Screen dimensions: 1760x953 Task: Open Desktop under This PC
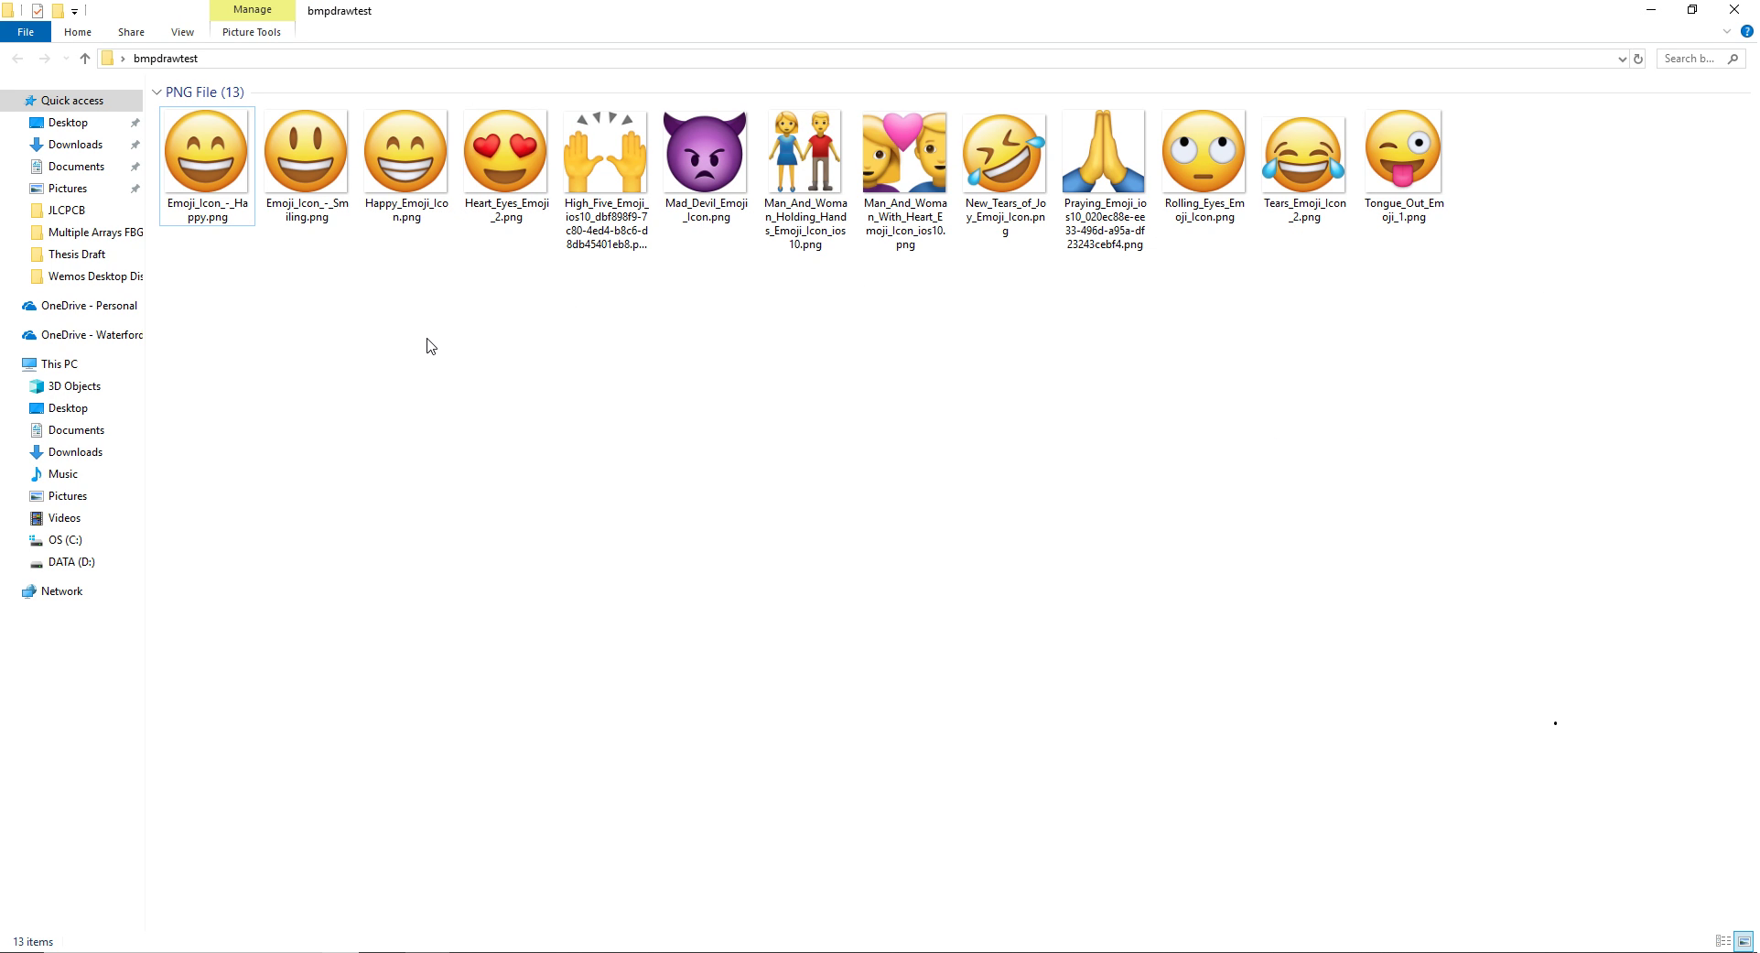coord(69,408)
